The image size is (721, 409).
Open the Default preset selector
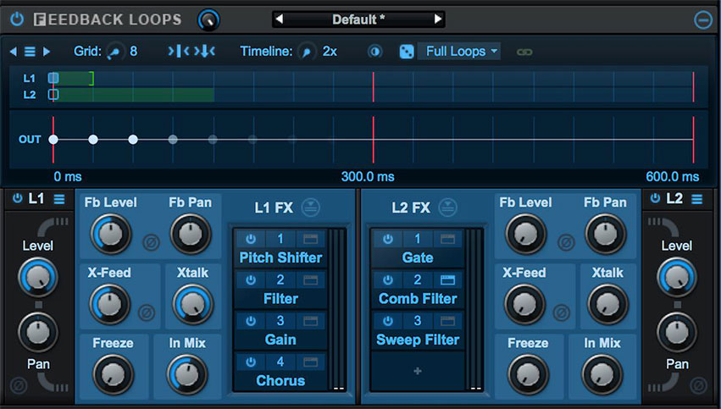(358, 19)
